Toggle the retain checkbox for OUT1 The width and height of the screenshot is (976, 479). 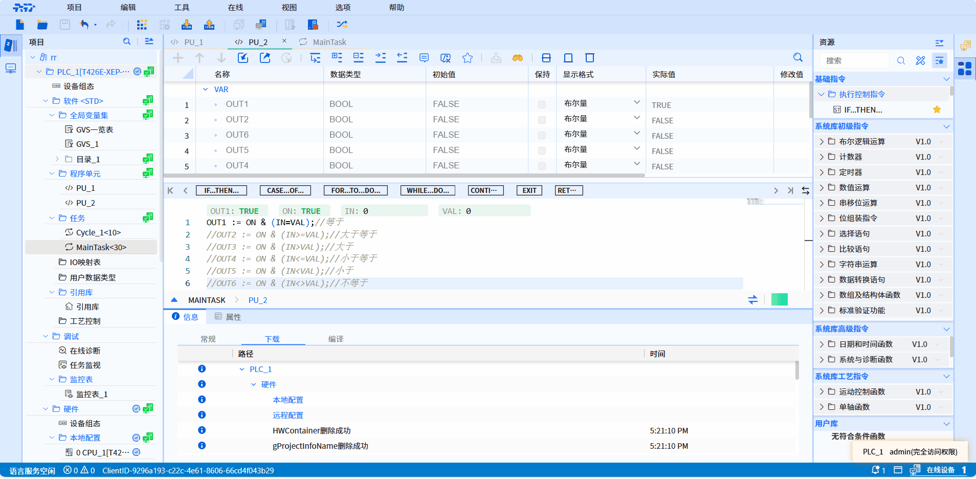542,105
